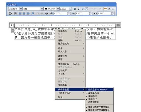Screen dimensions: 141x112
Task: Click the tab type L button on ruler
Action: point(11,25)
